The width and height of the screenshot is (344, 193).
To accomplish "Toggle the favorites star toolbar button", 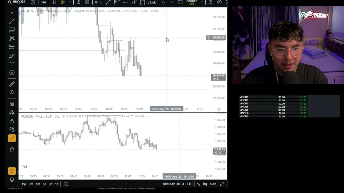I will (x=12, y=171).
